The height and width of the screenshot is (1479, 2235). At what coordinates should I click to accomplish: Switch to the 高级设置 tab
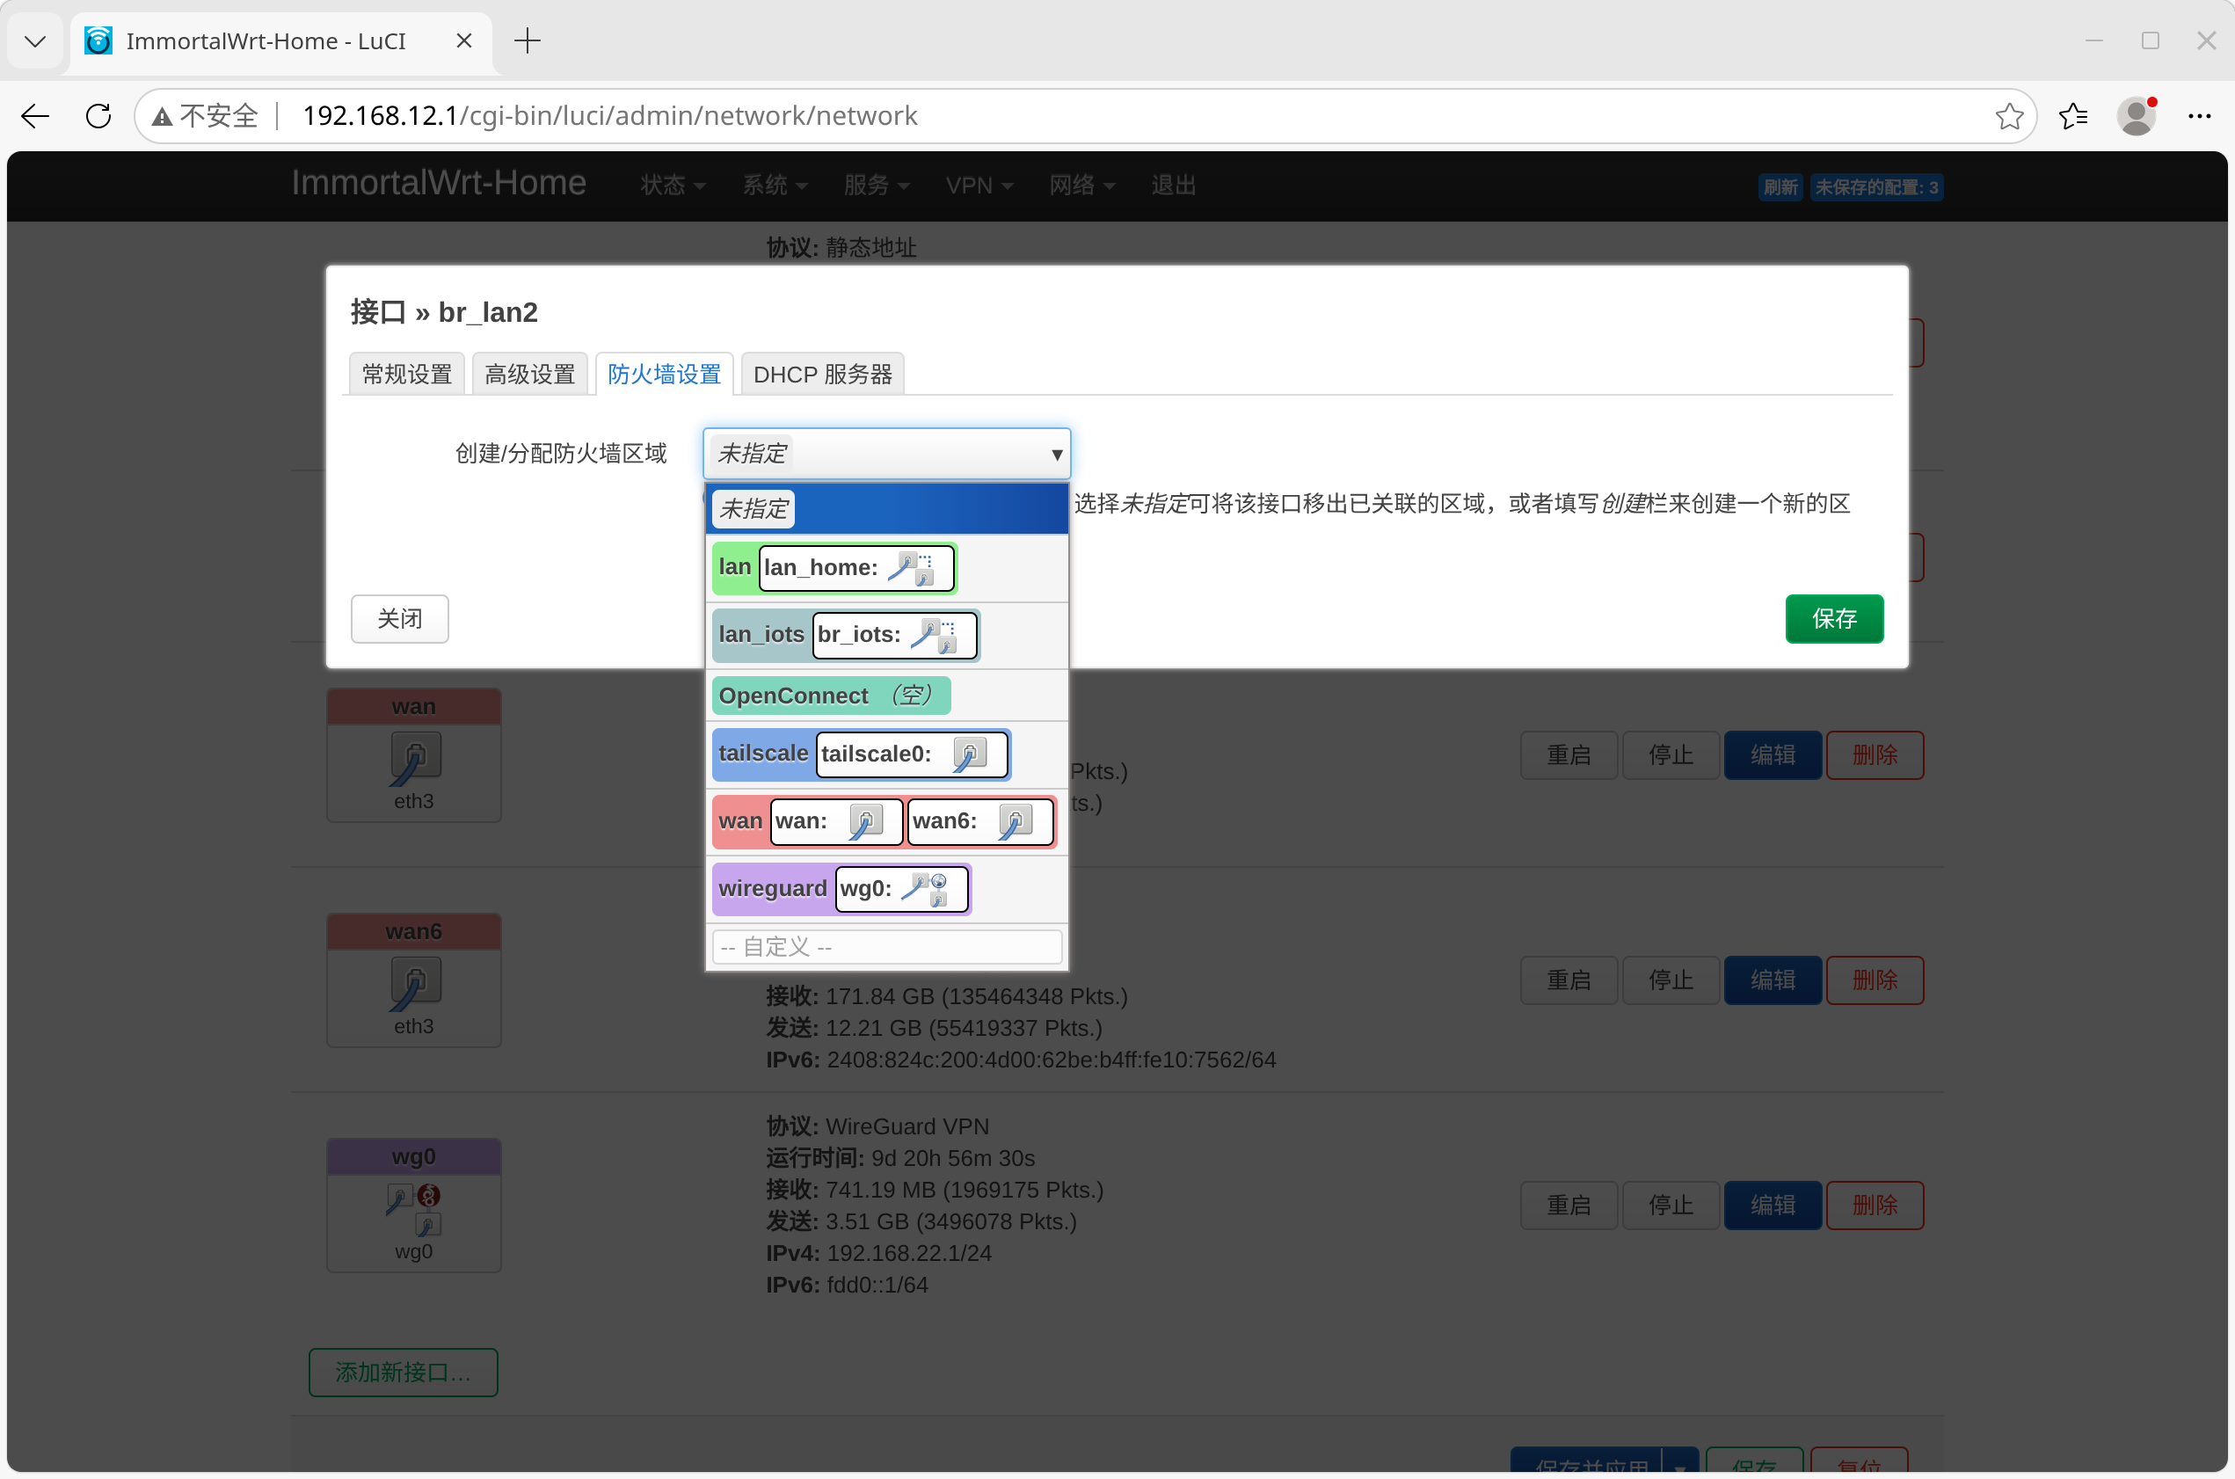tap(529, 375)
